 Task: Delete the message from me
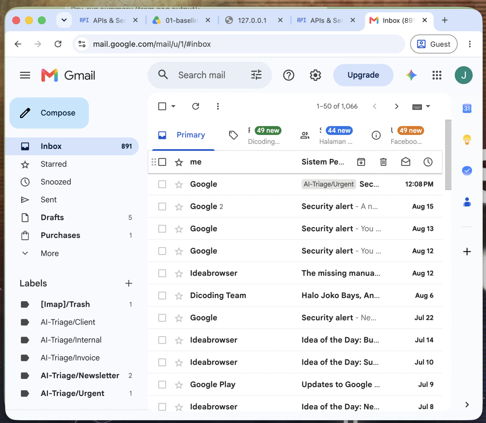[x=383, y=162]
